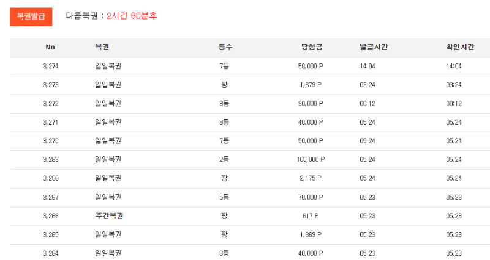Image resolution: width=490 pixels, height=260 pixels.
Task: Click 05.24 발급시간 in row 3,269
Action: click(x=367, y=159)
